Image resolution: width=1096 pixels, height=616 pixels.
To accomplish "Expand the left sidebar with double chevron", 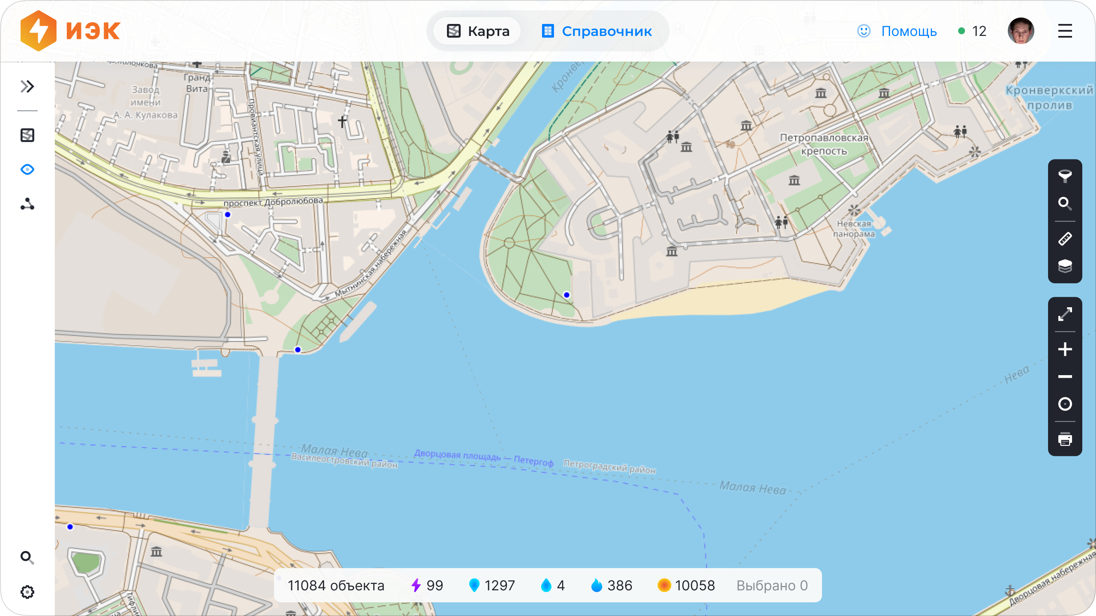I will (x=27, y=86).
